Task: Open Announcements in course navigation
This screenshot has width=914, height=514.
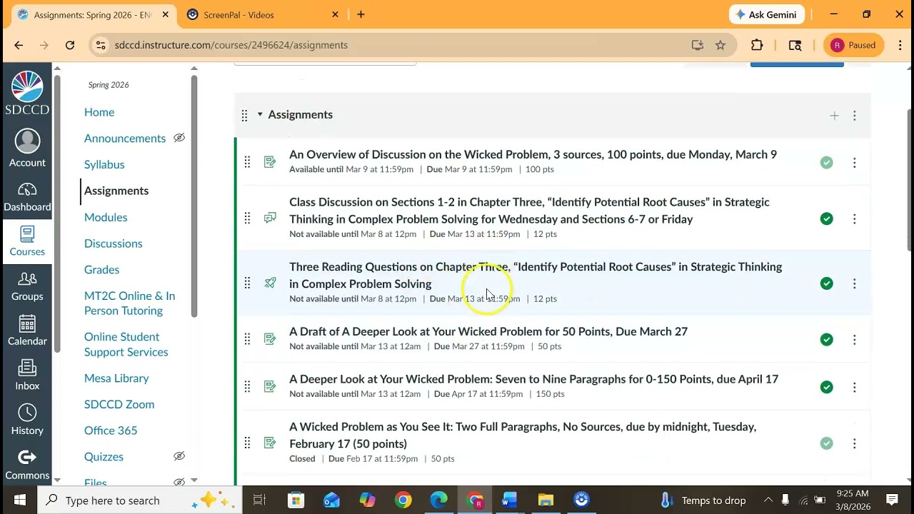Action: 125,138
